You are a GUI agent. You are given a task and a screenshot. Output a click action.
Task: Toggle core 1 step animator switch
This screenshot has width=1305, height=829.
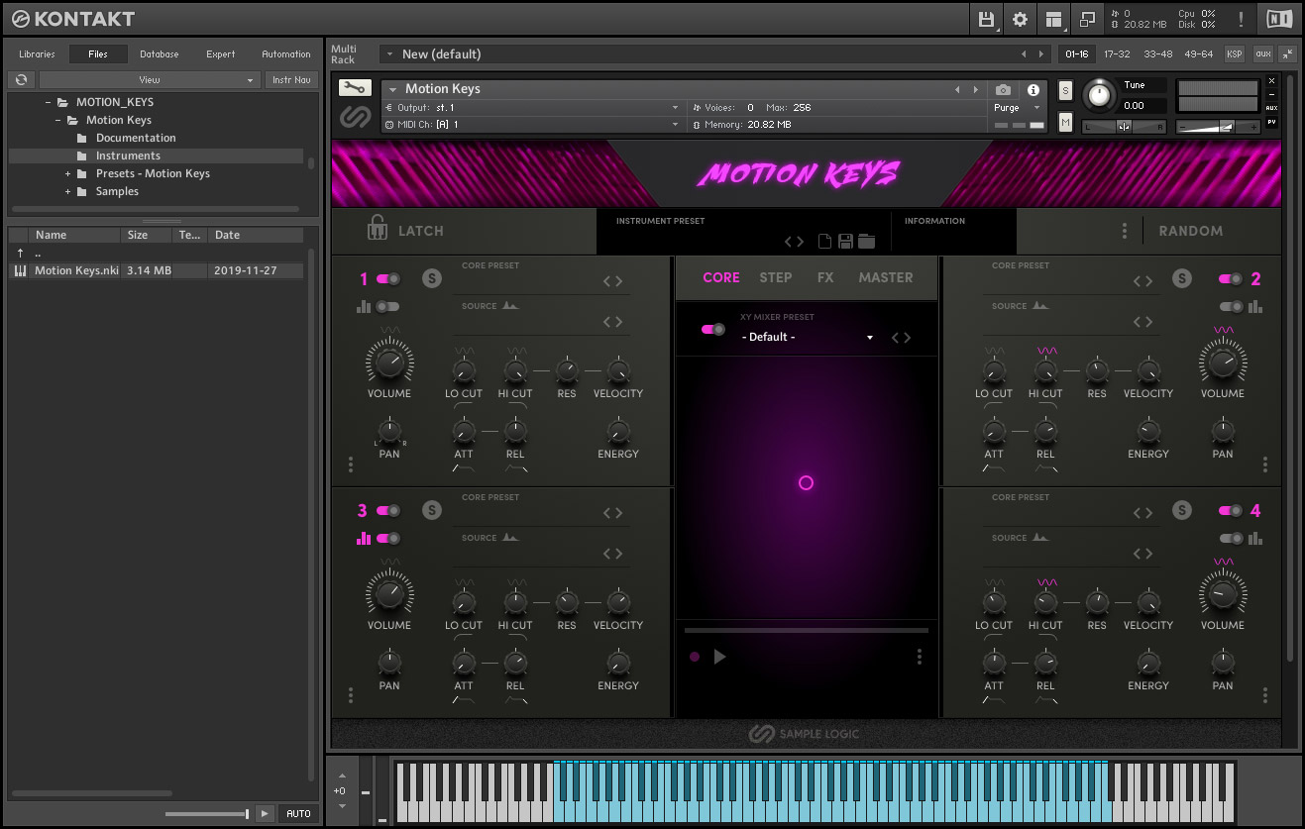[388, 307]
